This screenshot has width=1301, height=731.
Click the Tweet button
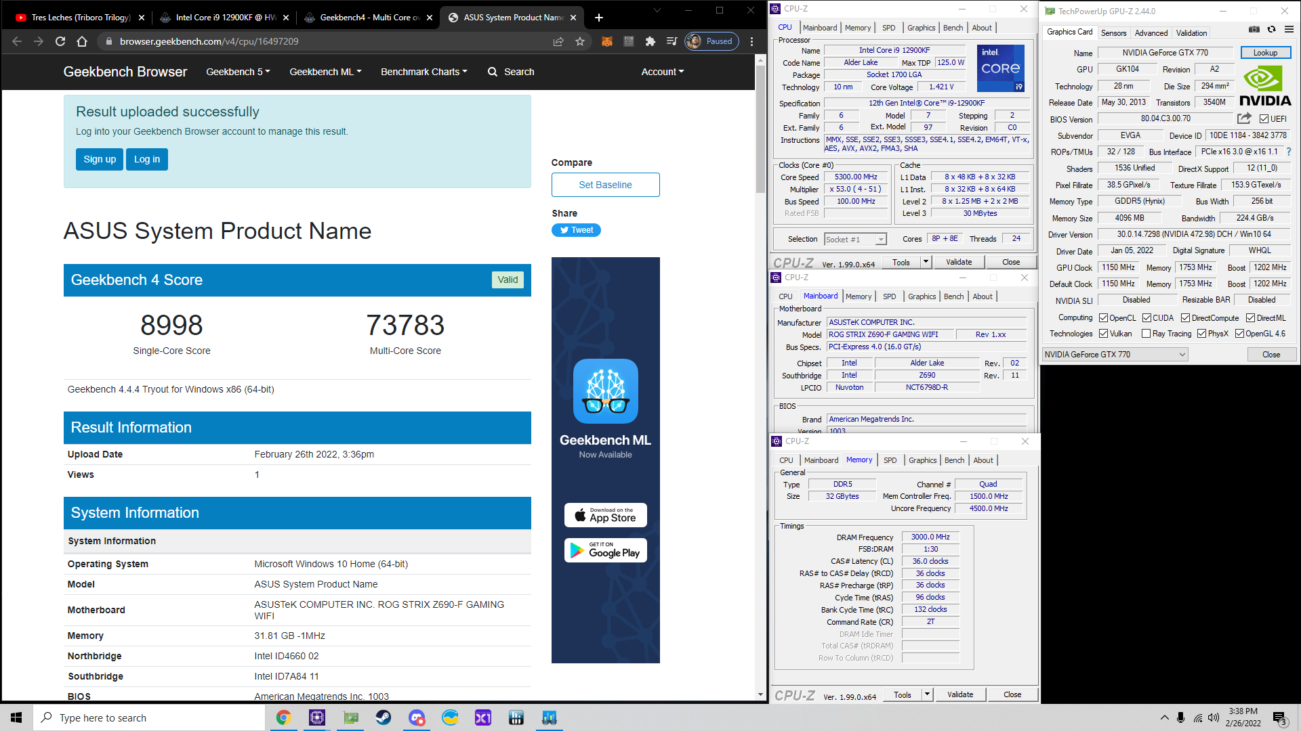pos(576,230)
